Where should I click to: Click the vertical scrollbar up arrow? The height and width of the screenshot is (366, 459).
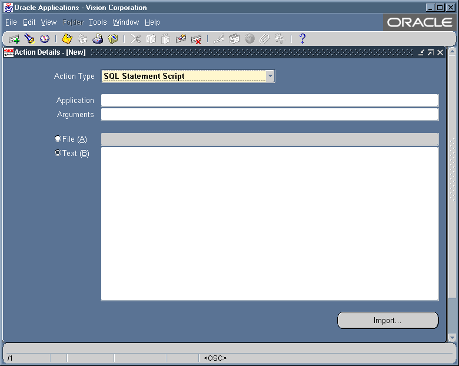453,52
